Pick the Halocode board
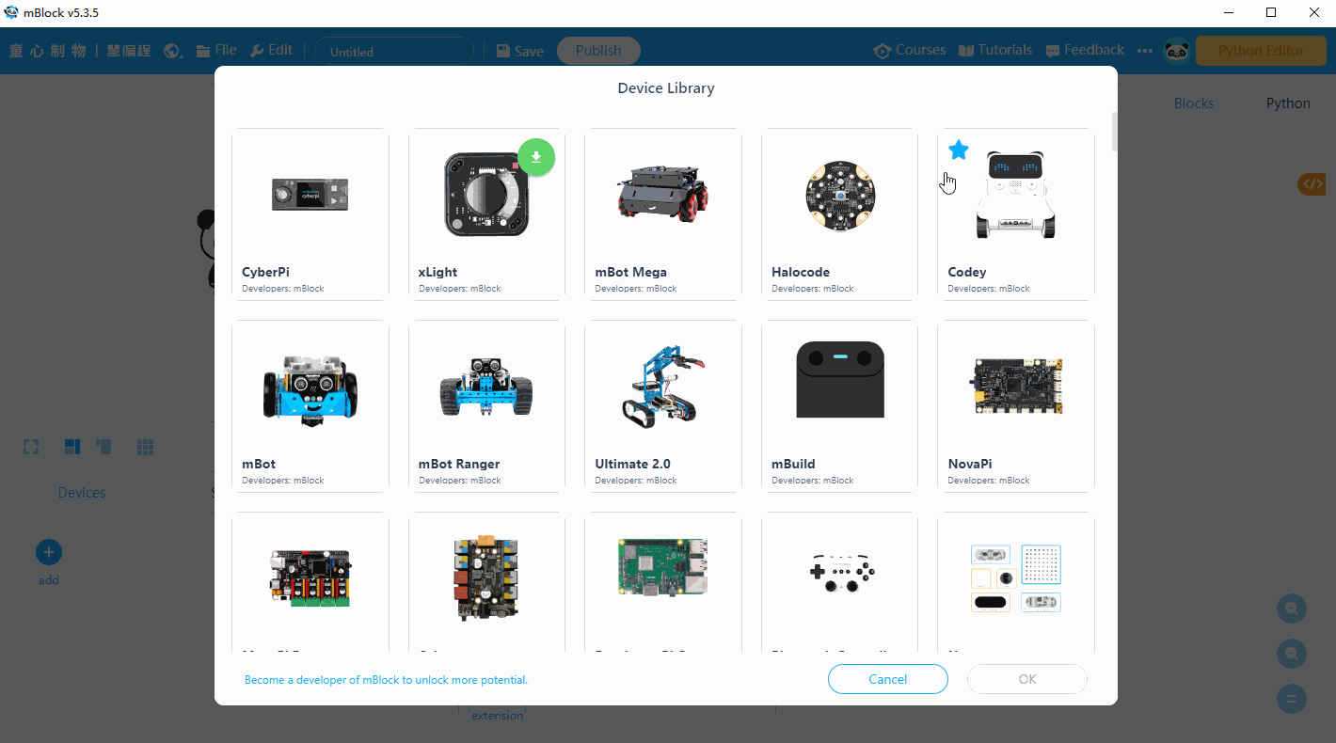 (x=839, y=214)
